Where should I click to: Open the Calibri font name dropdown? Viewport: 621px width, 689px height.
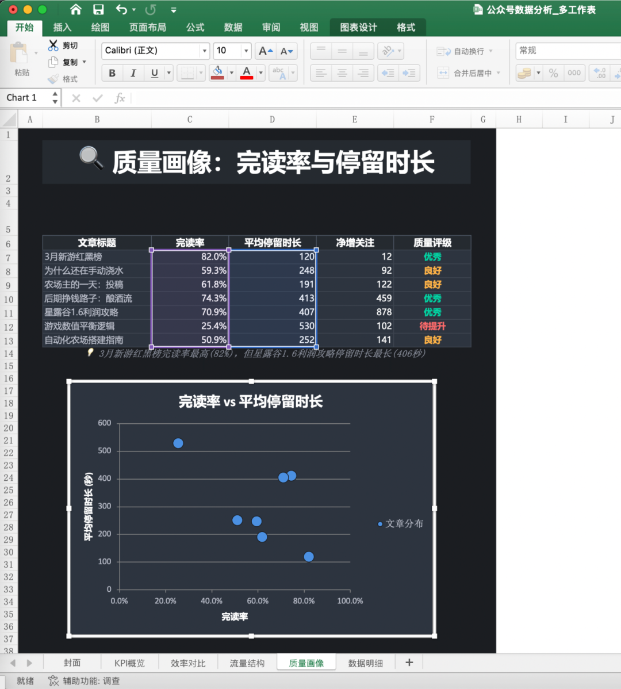click(x=204, y=51)
